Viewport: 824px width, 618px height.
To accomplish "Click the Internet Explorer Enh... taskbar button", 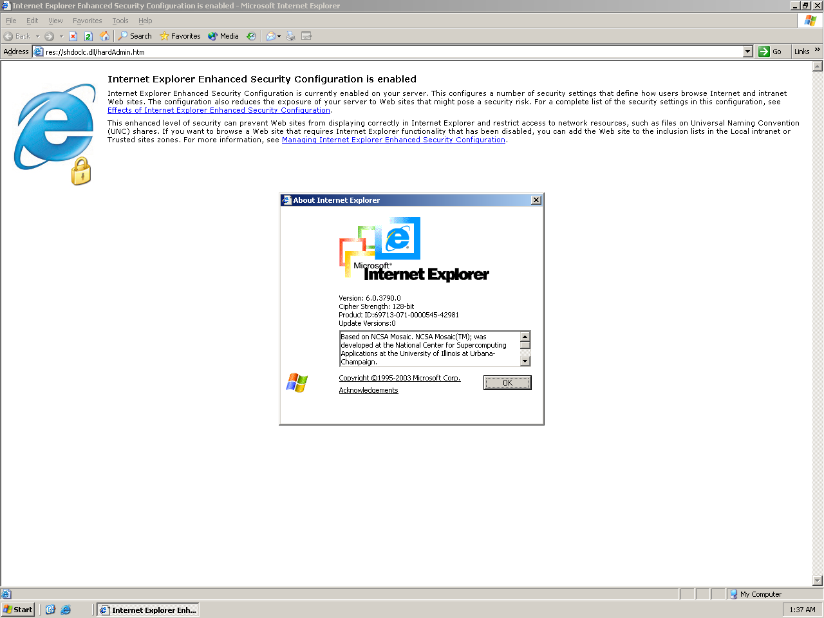I will pos(148,610).
